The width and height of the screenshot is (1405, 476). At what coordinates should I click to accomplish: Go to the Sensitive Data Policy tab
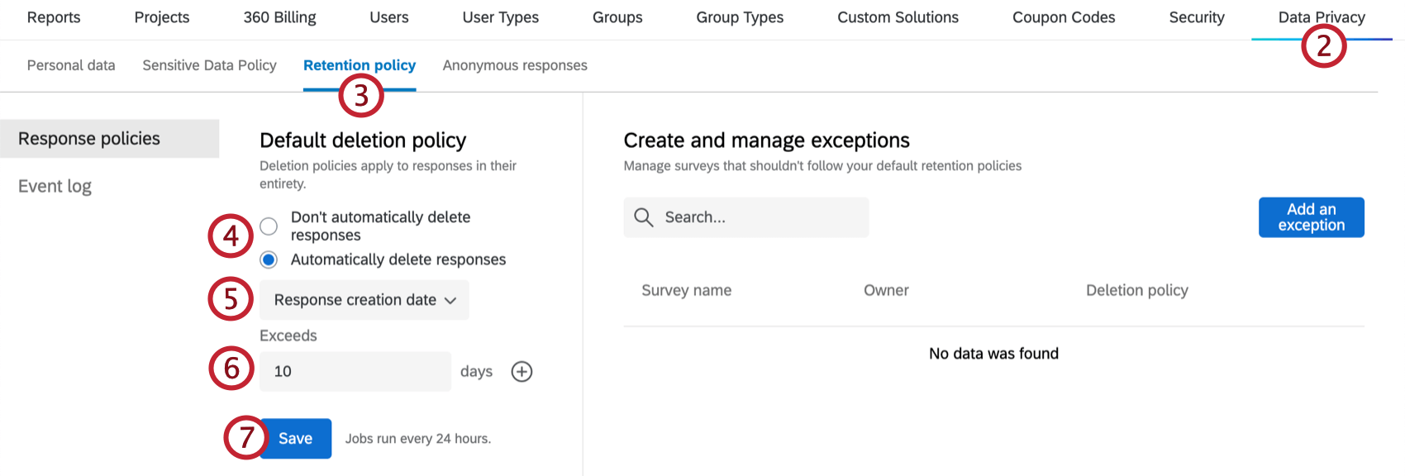(209, 65)
